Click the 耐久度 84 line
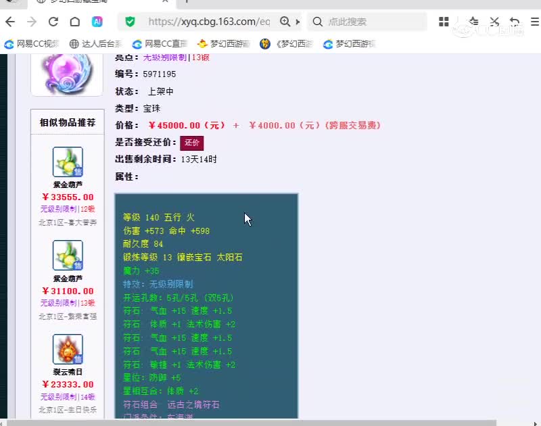 (x=143, y=244)
